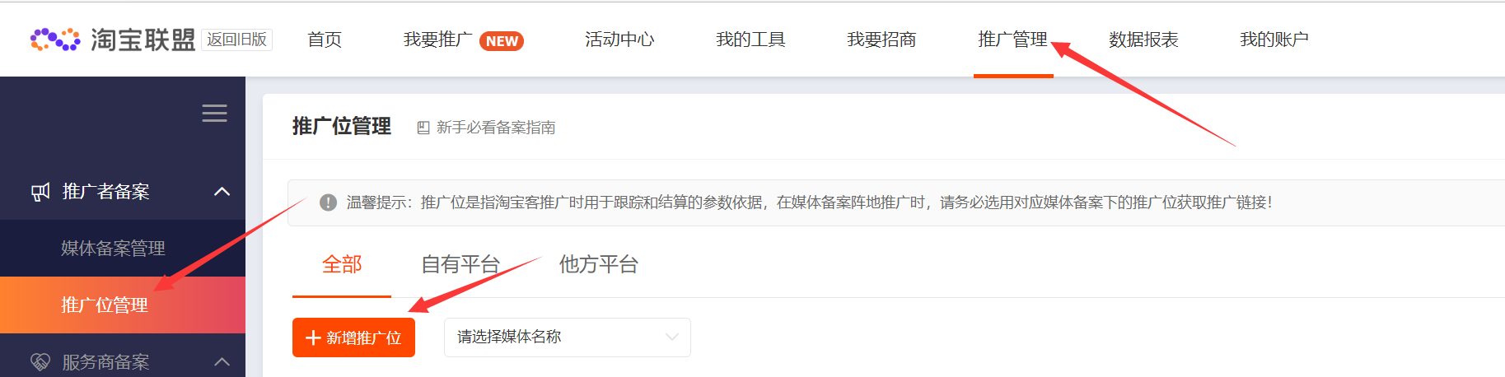Click the 返回旧版 button
The image size is (1505, 377).
236,40
